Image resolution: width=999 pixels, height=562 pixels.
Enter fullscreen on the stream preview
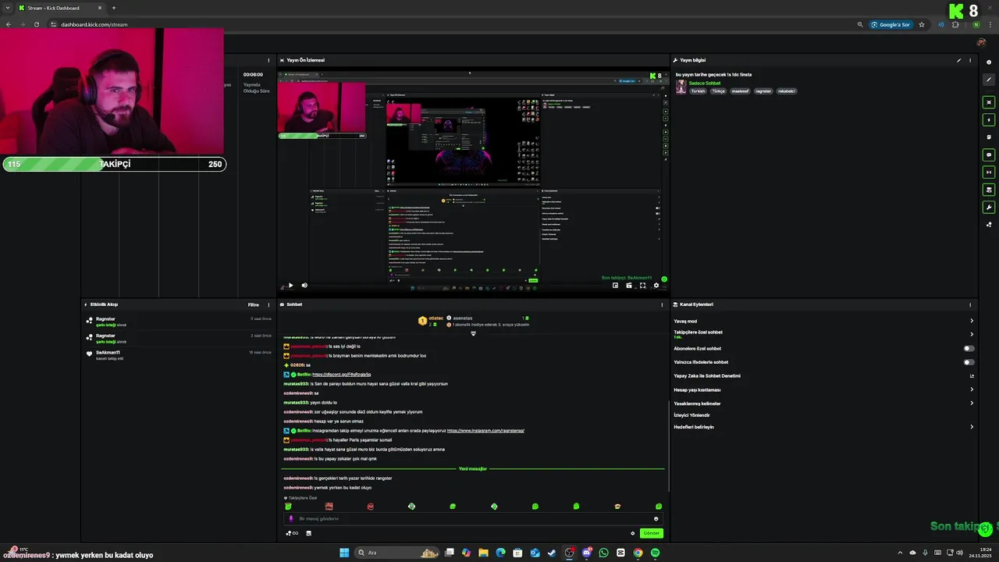[642, 286]
